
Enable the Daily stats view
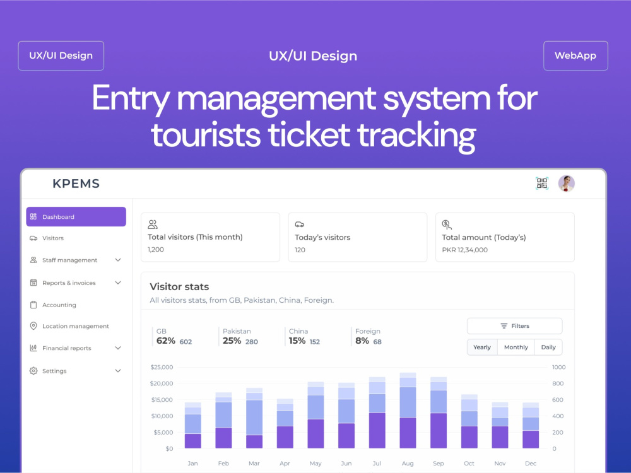(x=548, y=347)
